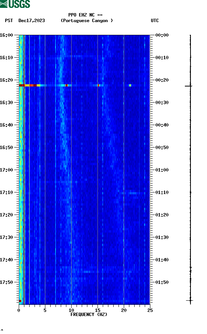Click the seismogram trace cross marker at the bottom
Image resolution: width=207 pixels, height=334 pixels.
[190, 301]
